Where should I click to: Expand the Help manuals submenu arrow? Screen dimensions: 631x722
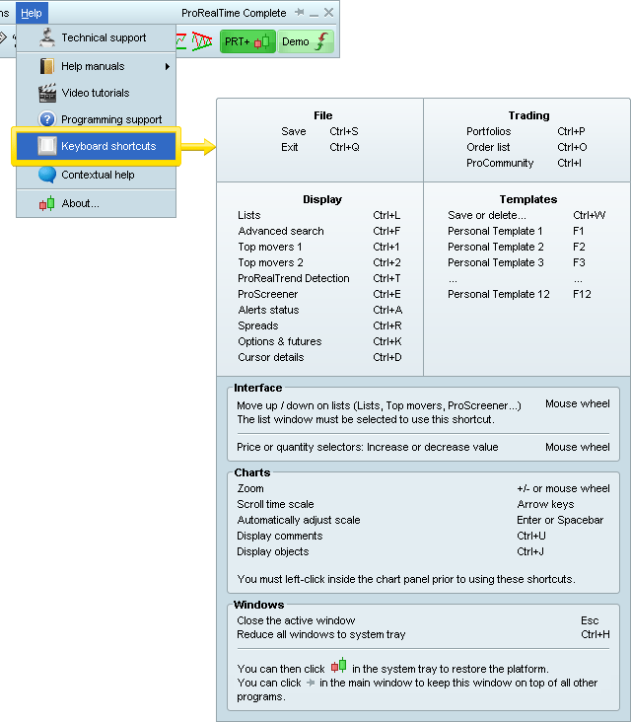168,66
